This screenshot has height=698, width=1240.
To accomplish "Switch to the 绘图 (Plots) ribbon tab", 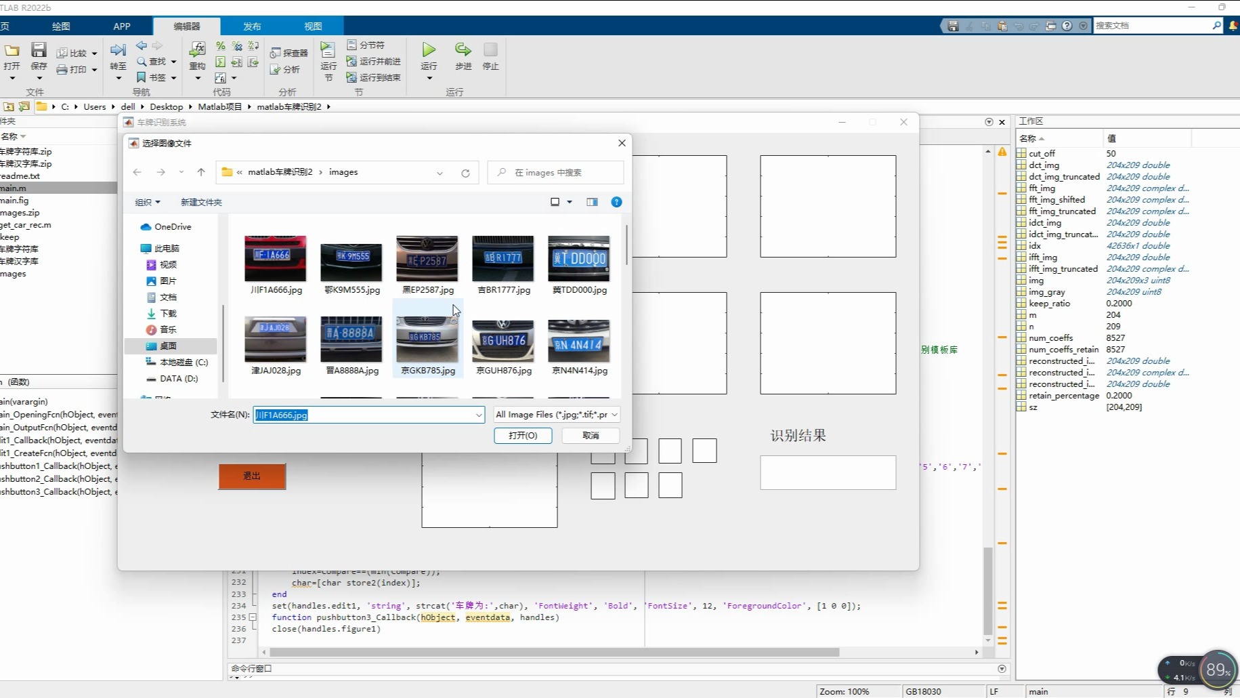I will 61,26.
